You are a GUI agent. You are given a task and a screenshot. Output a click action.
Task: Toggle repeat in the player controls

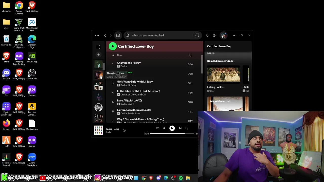tap(187, 128)
